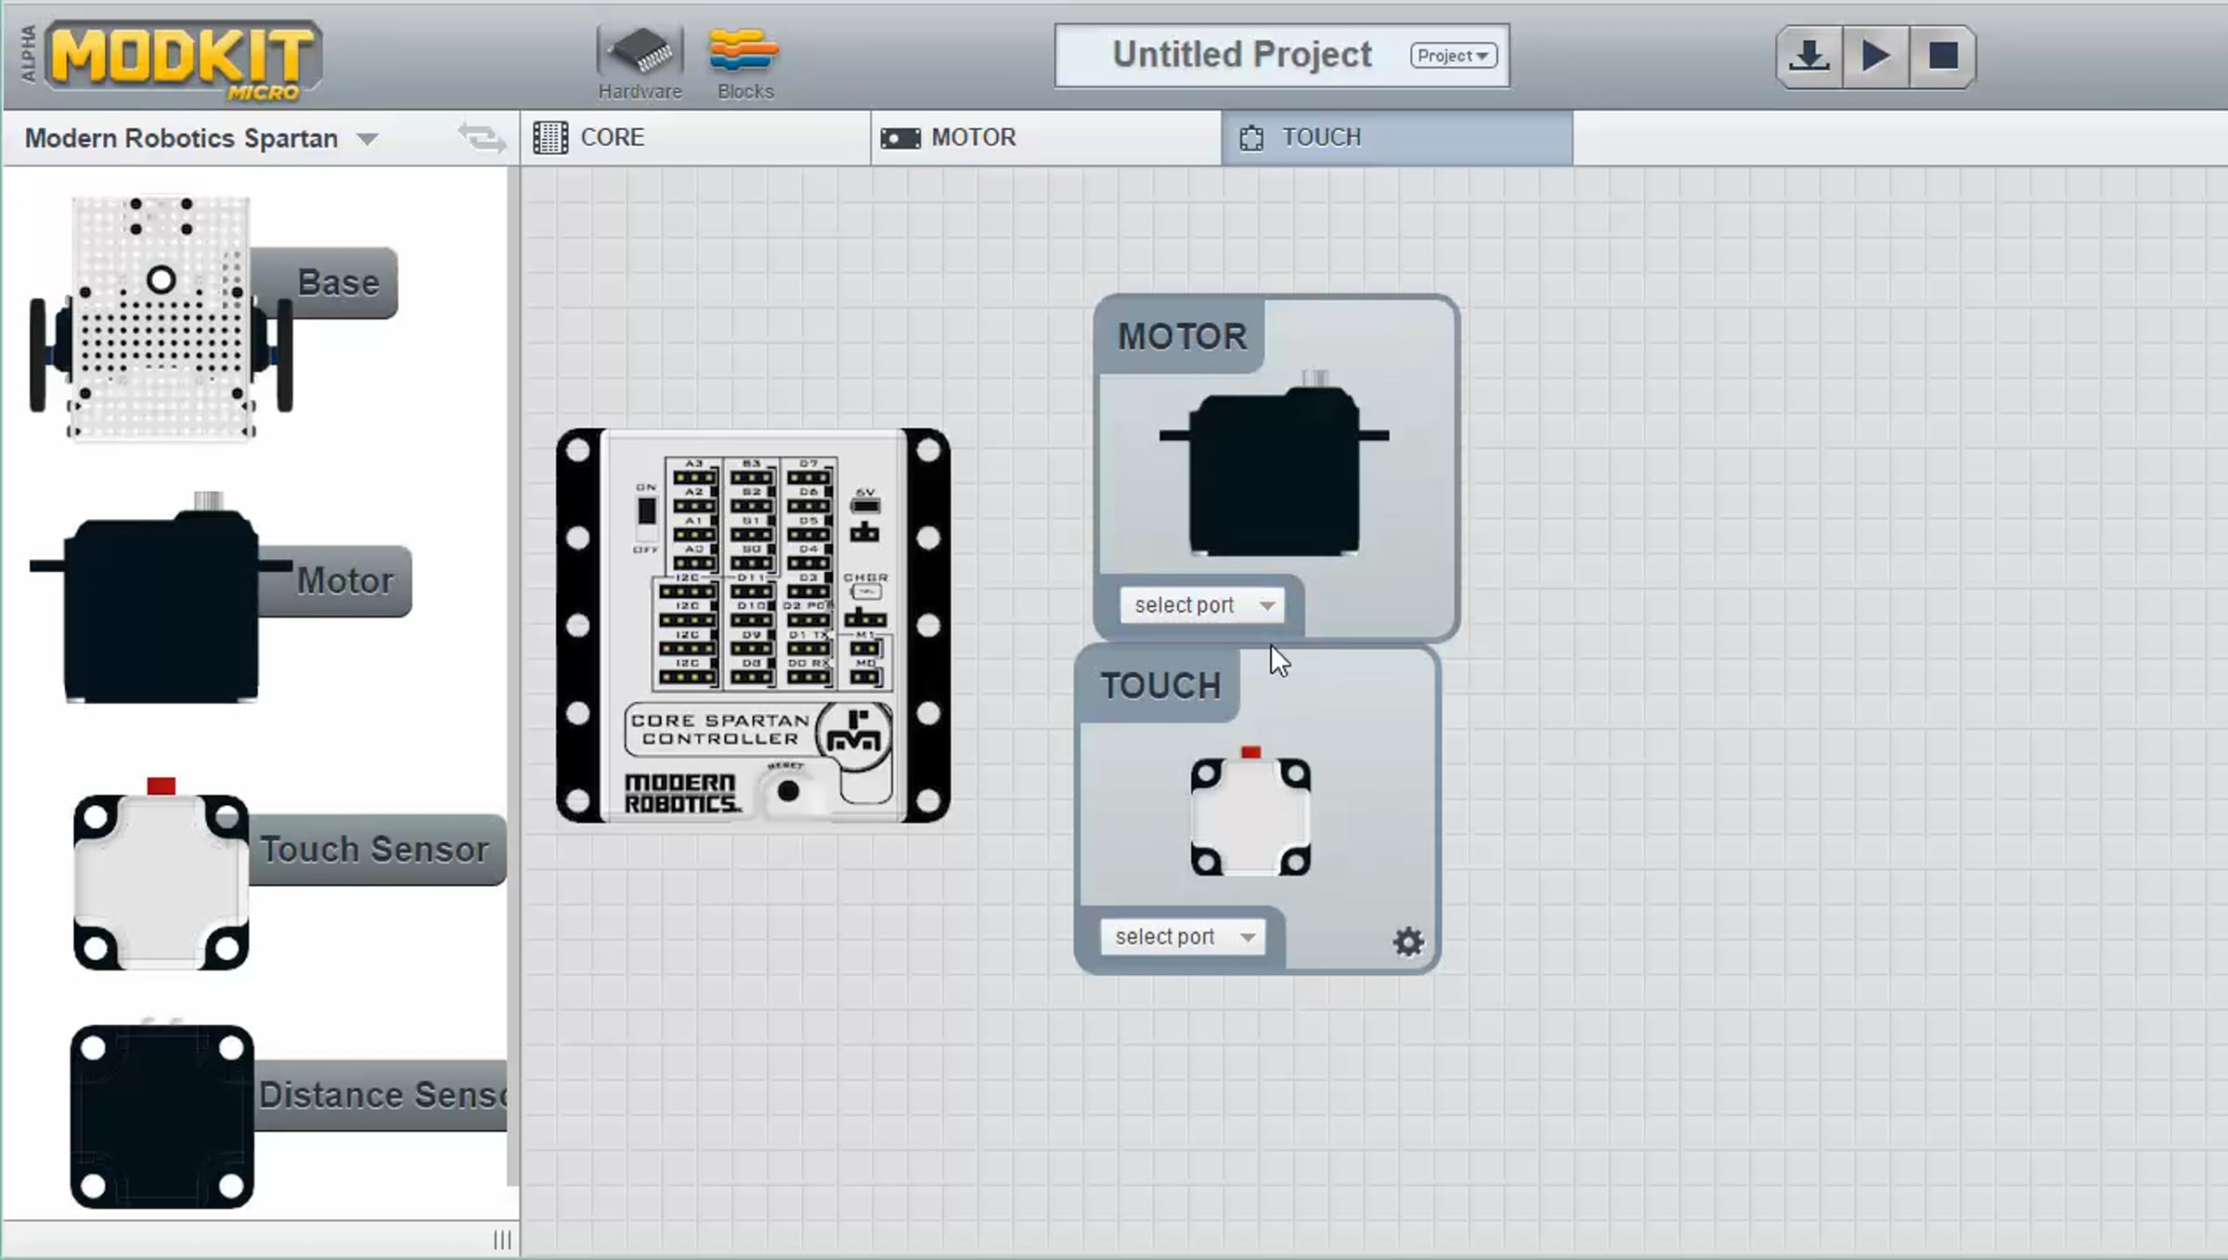Open MOTOR select port dropdown
Screen dimensions: 2228x1260
pos(1202,605)
